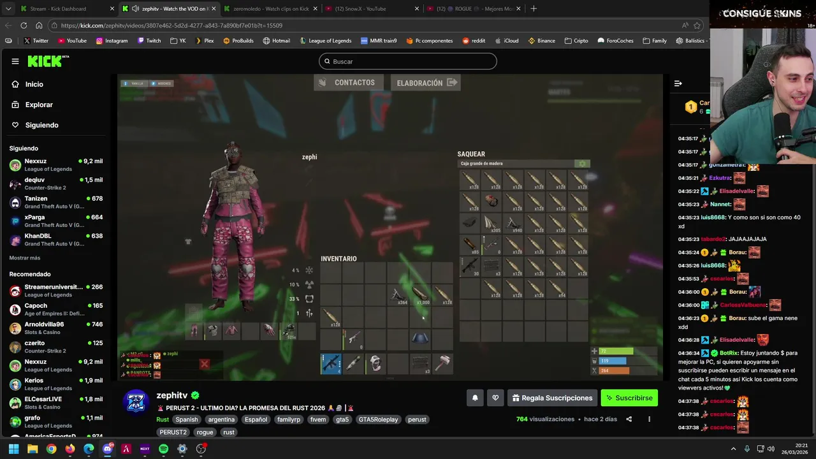Switch to zeromoledo clips tab

coord(270,9)
